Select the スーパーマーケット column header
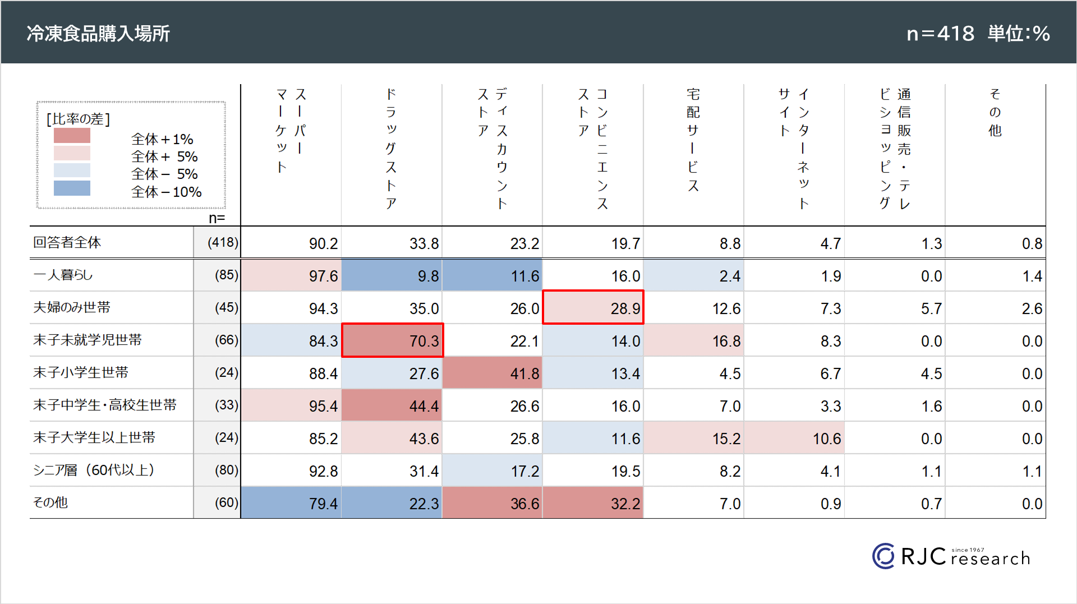Screen dimensions: 1077x604 tap(291, 130)
